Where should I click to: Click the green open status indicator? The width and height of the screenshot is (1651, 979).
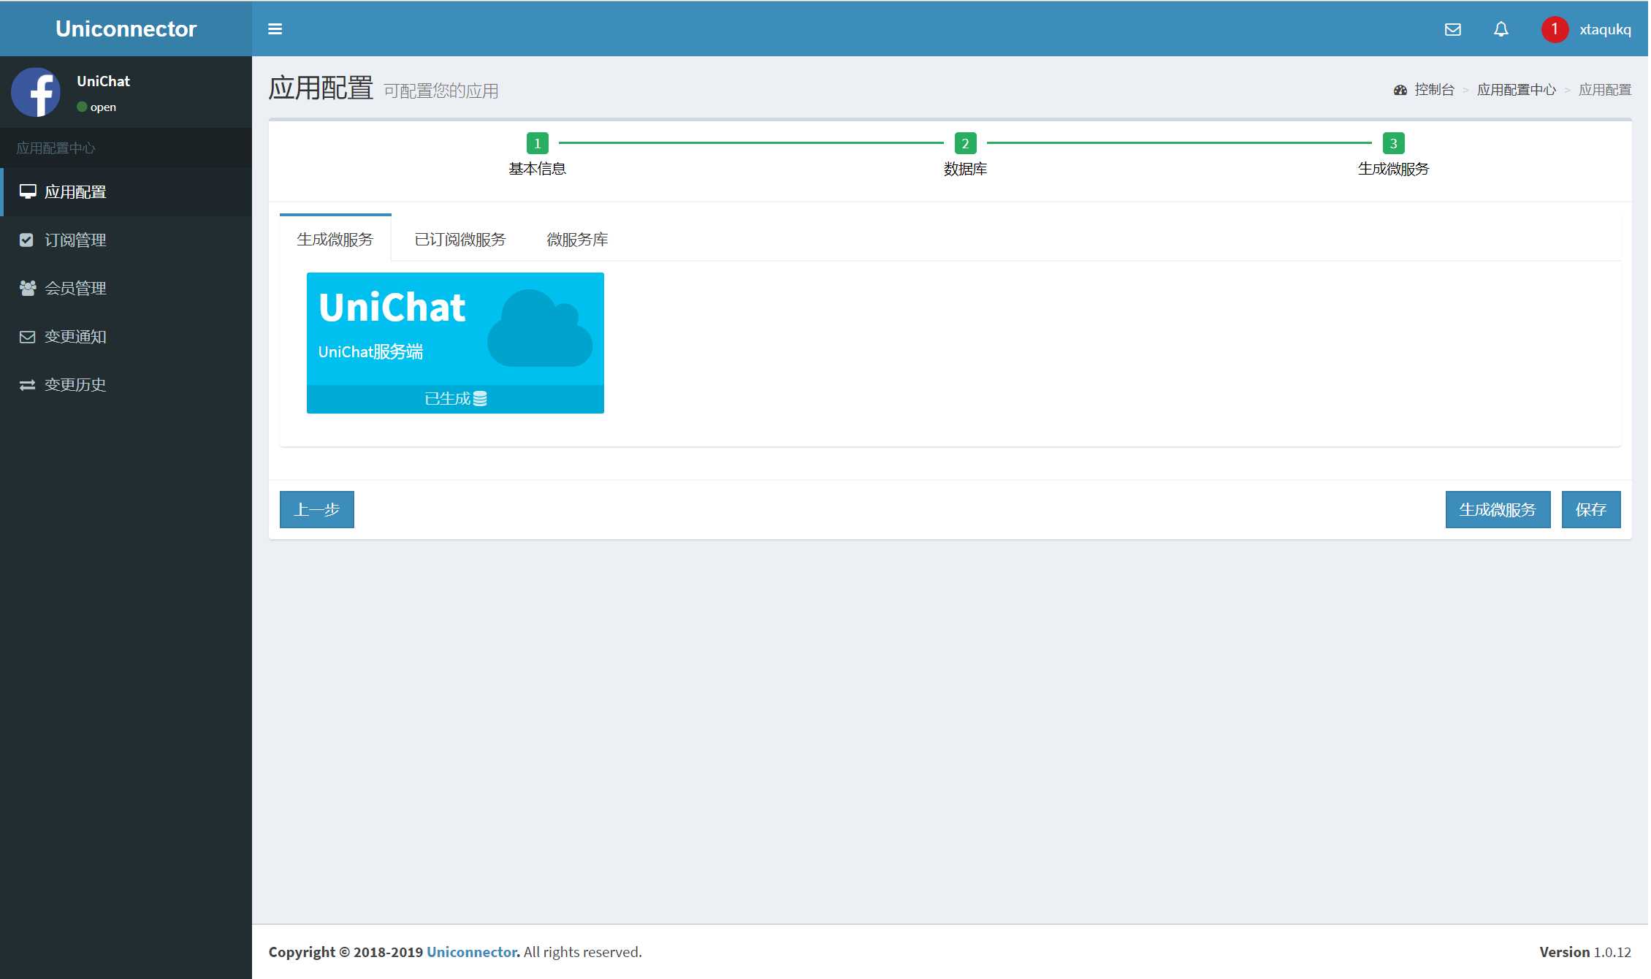tap(82, 107)
